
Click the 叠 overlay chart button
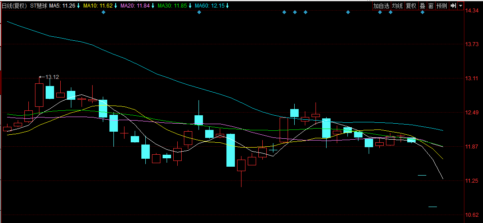click(x=422, y=6)
